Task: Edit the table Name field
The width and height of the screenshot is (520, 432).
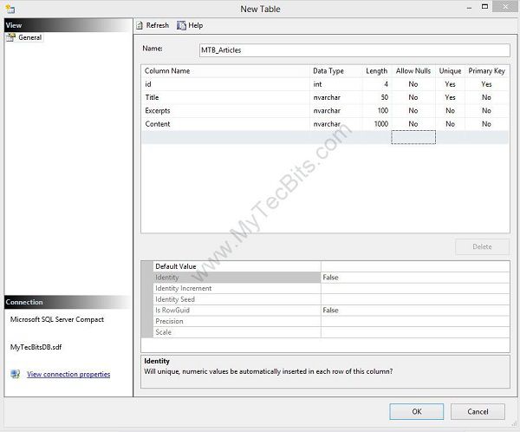Action: pos(354,50)
